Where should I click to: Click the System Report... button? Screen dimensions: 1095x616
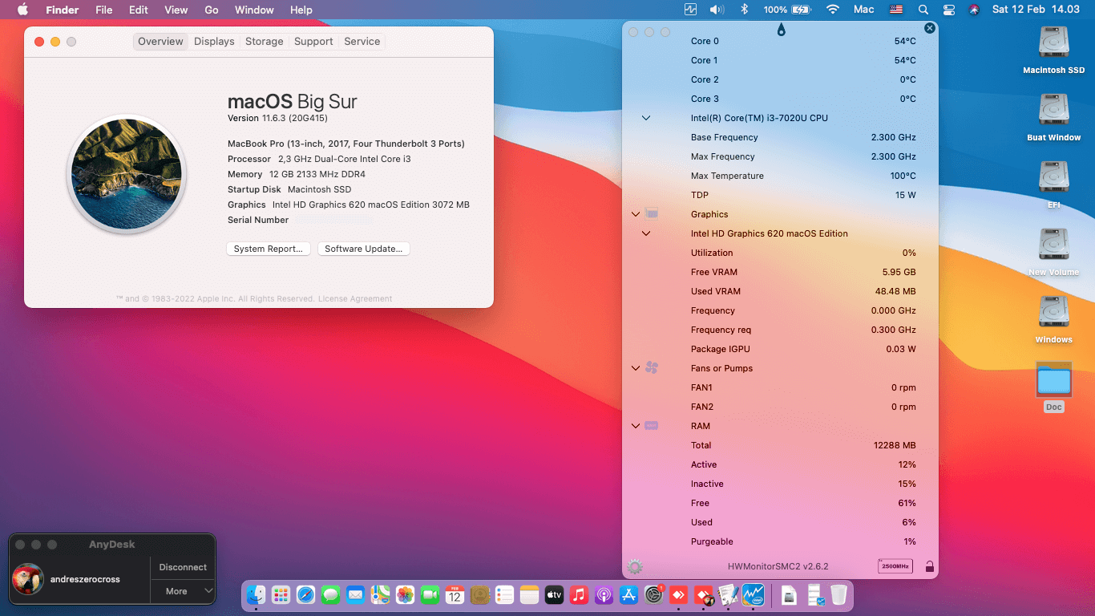269,249
